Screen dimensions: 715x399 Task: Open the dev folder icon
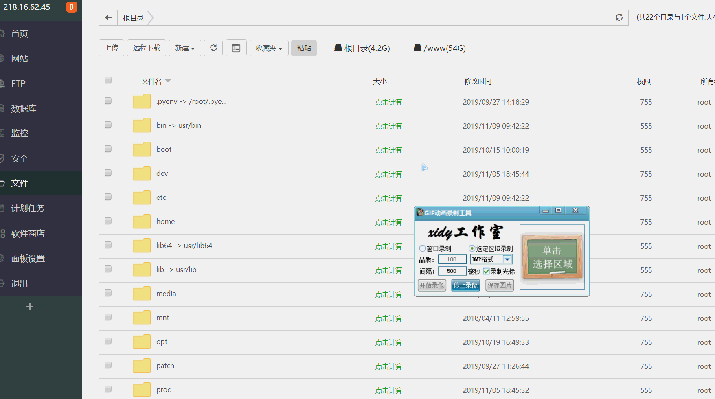[x=142, y=173]
